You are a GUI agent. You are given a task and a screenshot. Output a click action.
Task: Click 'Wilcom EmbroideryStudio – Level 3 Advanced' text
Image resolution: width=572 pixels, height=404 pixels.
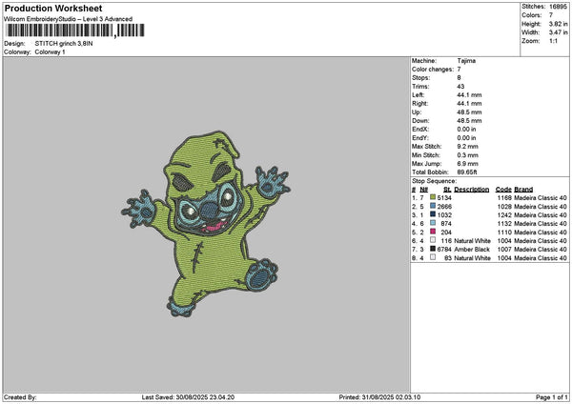[69, 19]
